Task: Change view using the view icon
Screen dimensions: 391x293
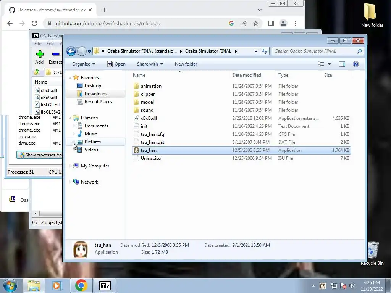Action: 321,64
